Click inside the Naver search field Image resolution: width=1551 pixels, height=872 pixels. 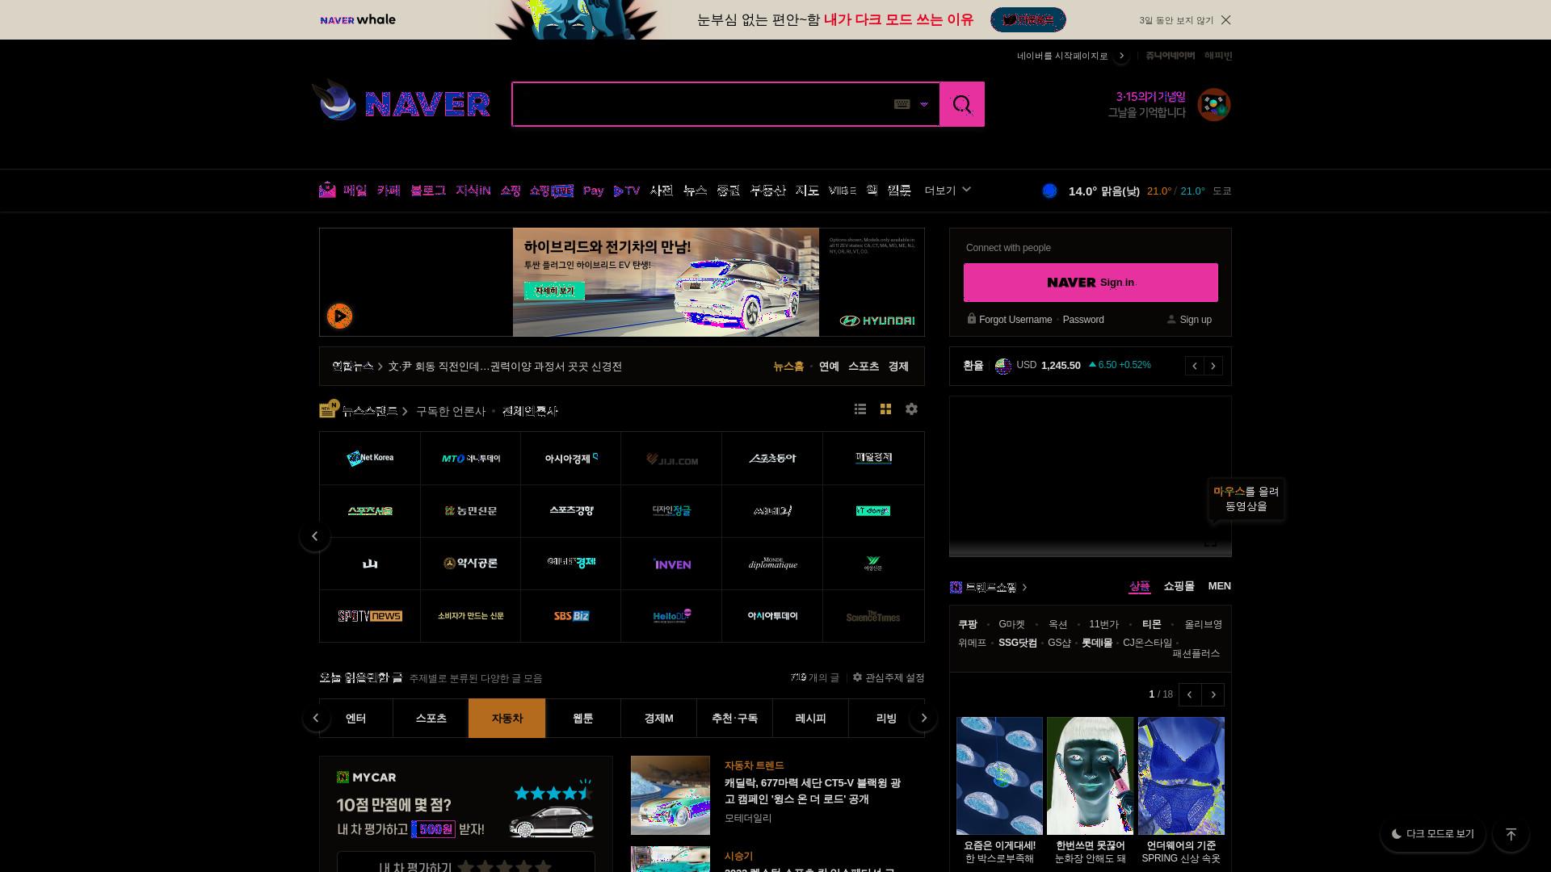click(x=701, y=104)
